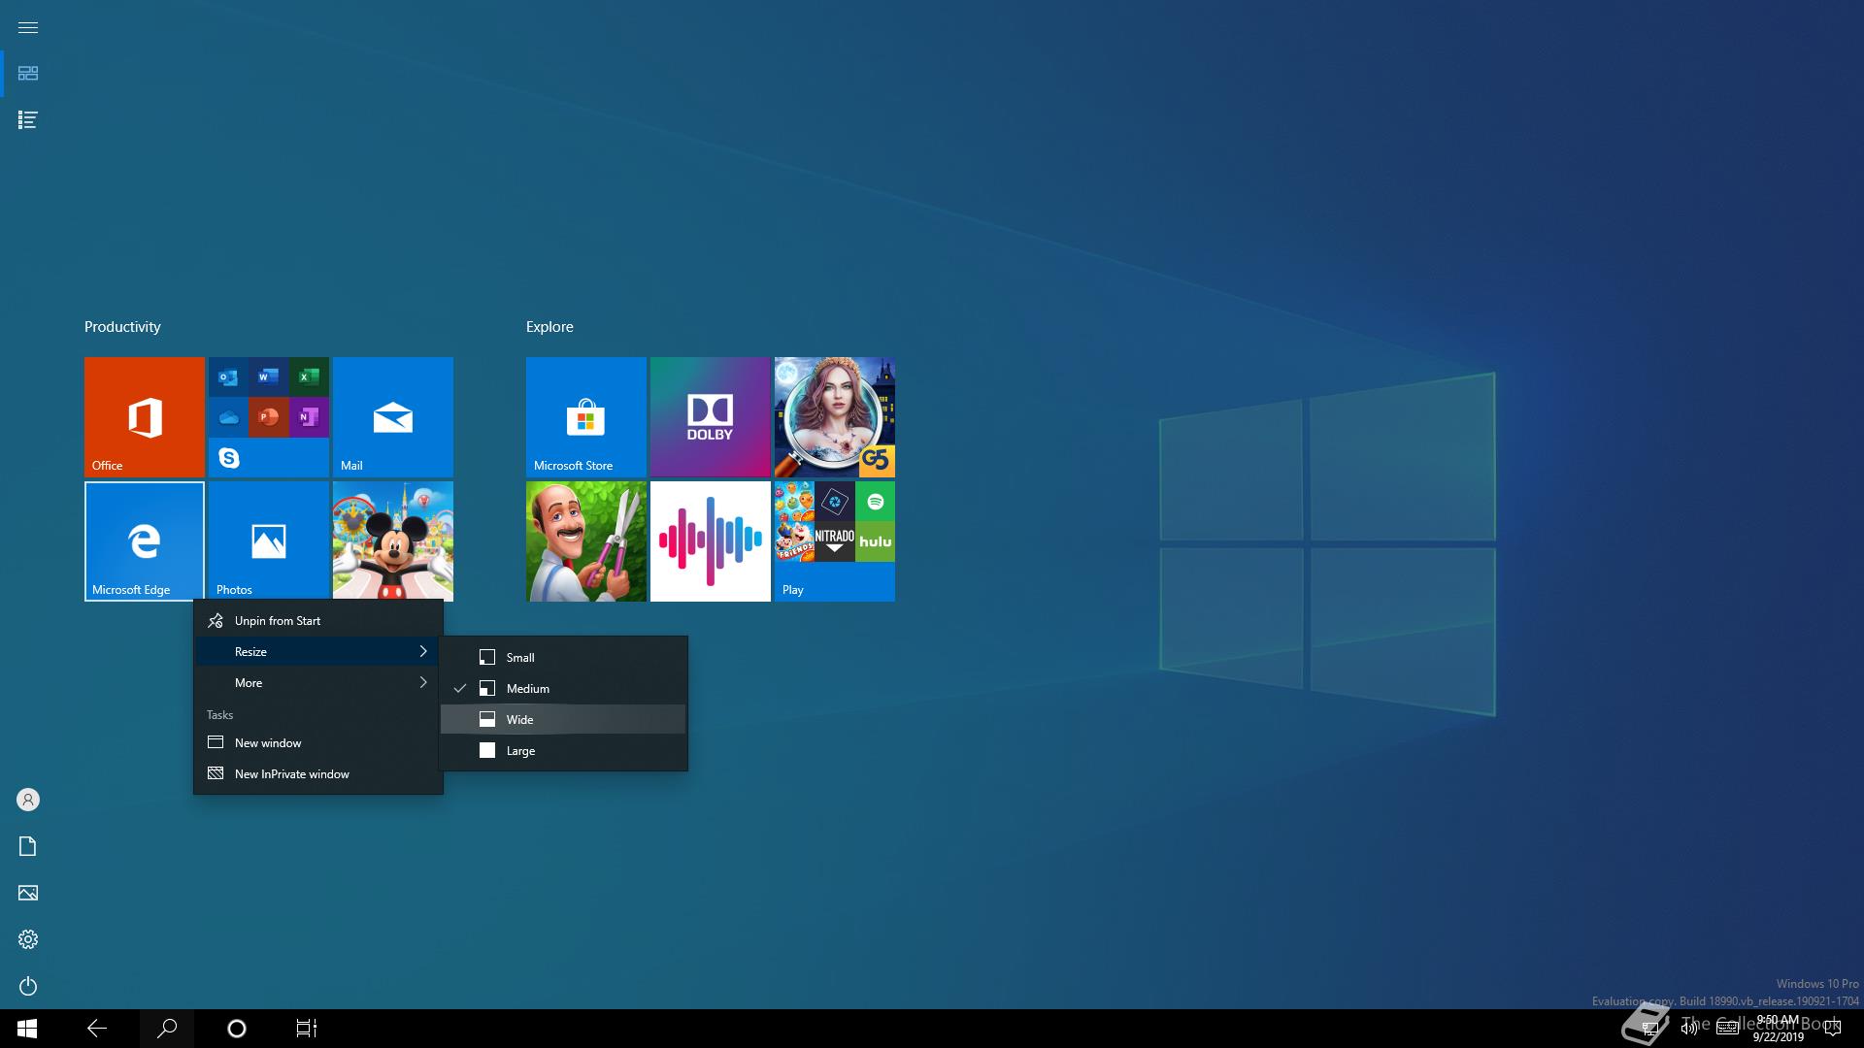Screen dimensions: 1864x1048
Task: Open the Power options menu
Action: click(x=28, y=986)
